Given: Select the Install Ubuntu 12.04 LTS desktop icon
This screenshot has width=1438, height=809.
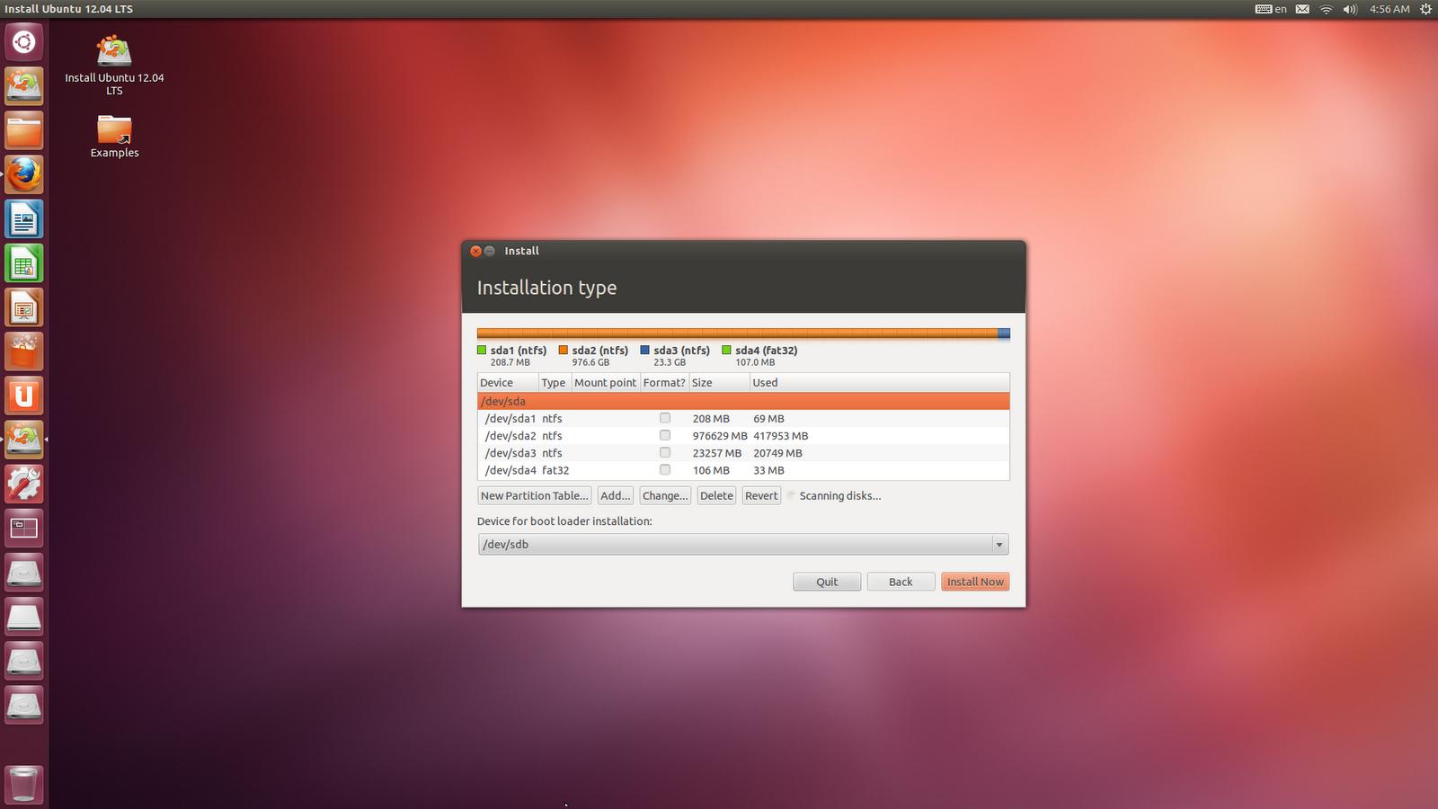Looking at the screenshot, I should 114,66.
